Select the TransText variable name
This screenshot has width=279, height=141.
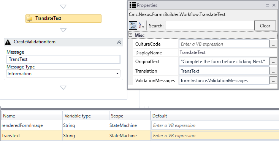click(11, 136)
